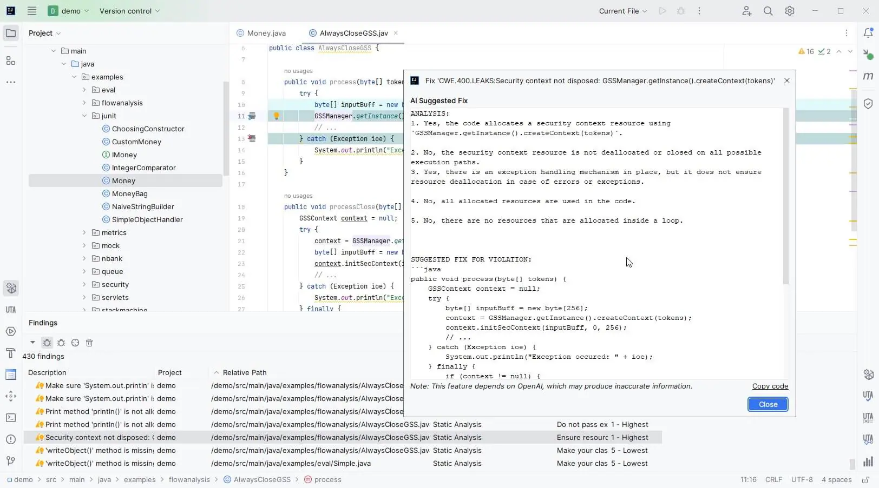This screenshot has height=488, width=879.
Task: Click the Close button in the AI fix dialog
Action: click(768, 404)
